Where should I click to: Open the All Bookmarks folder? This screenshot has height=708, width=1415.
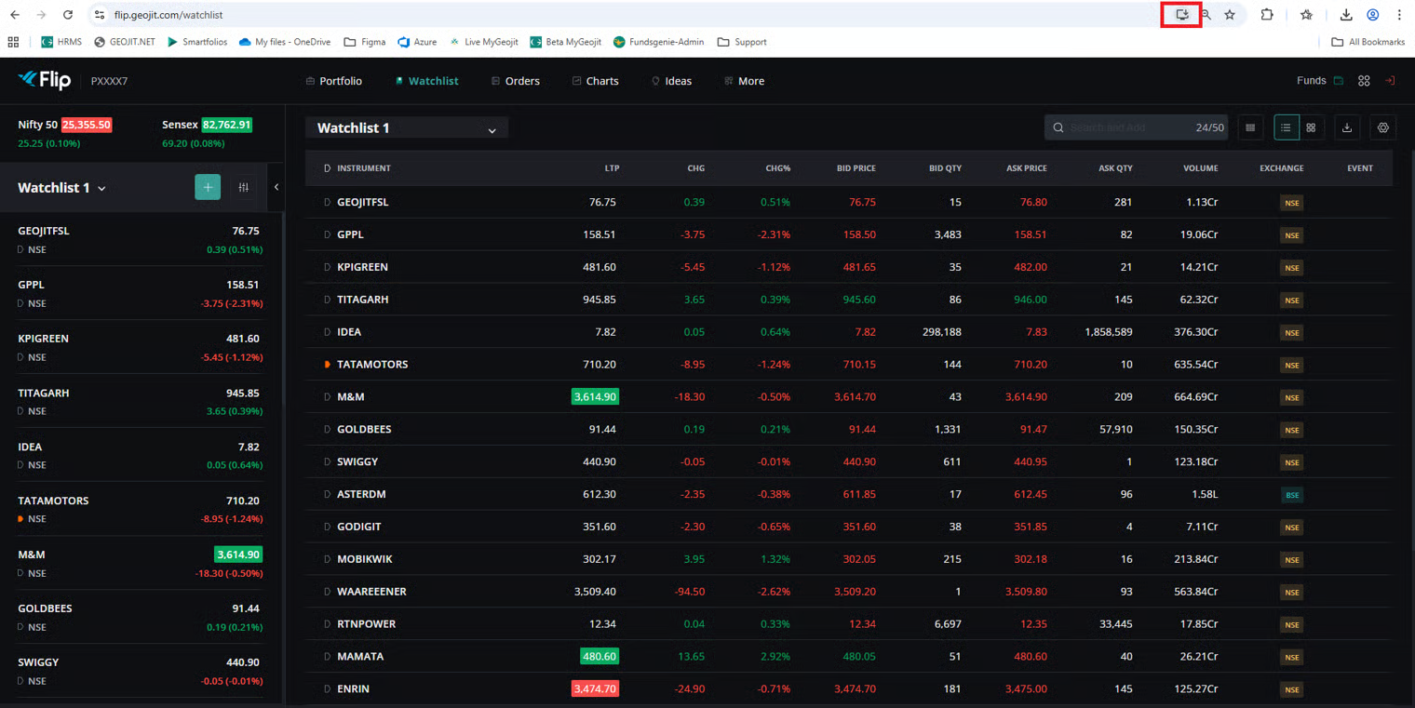point(1368,42)
